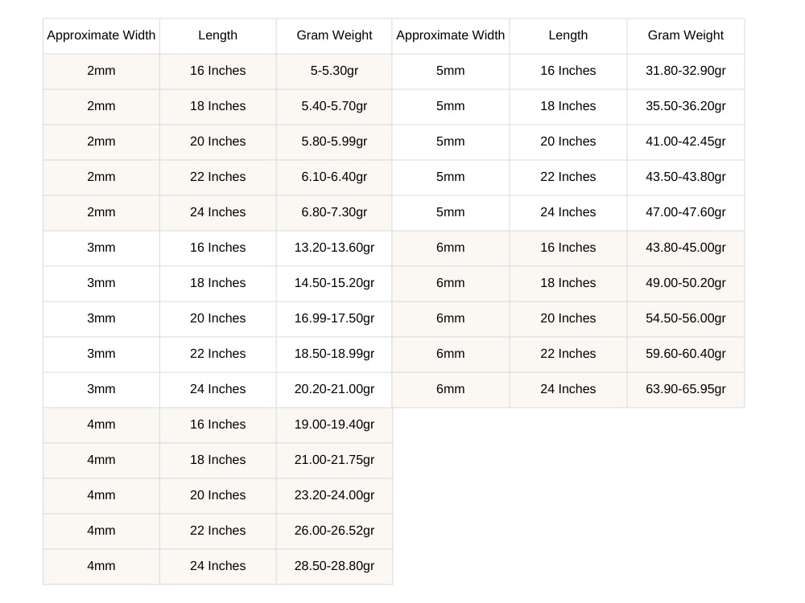Click the 13.20-13.60gr weight cell
The width and height of the screenshot is (805, 603).
tap(334, 248)
